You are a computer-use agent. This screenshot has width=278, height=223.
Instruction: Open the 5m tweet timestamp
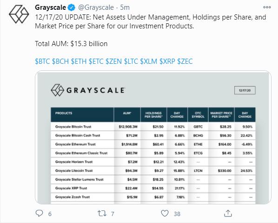125,7
